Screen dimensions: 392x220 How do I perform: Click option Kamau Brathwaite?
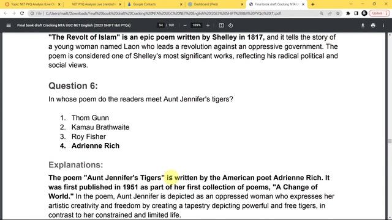click(100, 127)
